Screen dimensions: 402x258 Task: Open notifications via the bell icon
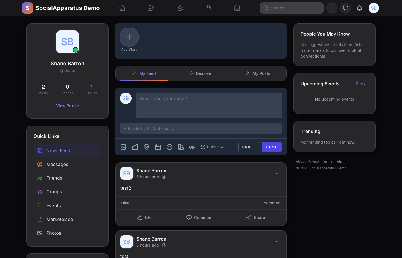tap(360, 8)
